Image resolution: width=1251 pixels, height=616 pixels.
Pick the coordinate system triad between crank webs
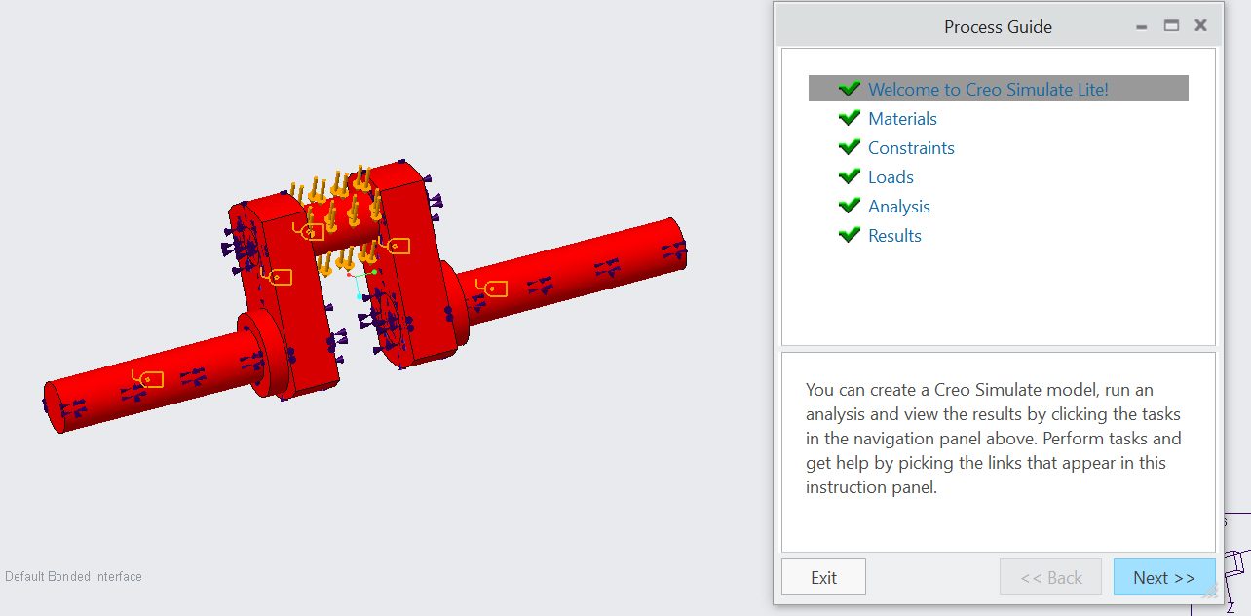[359, 283]
